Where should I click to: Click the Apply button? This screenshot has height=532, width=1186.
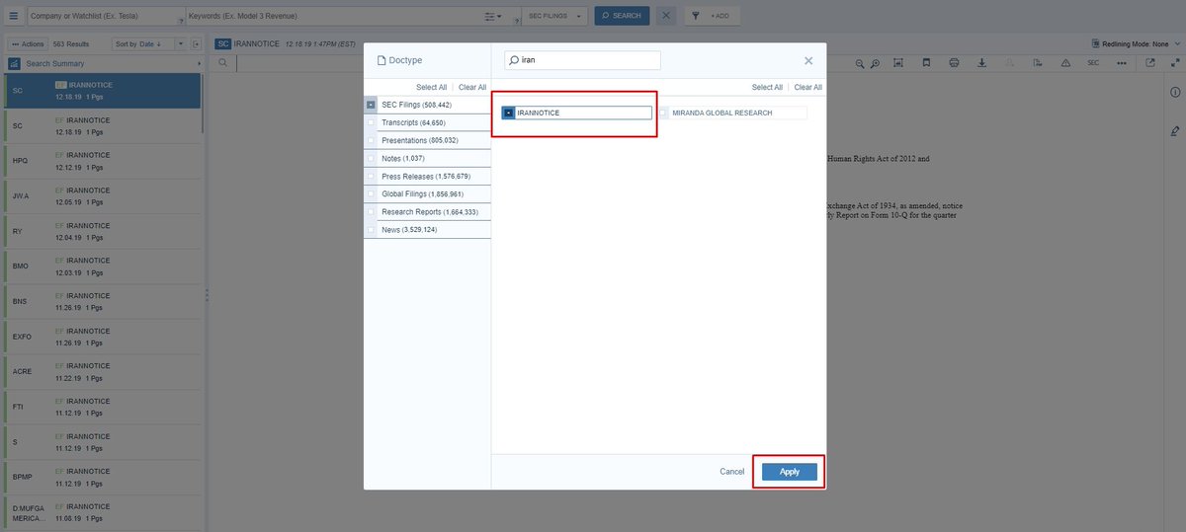tap(790, 472)
